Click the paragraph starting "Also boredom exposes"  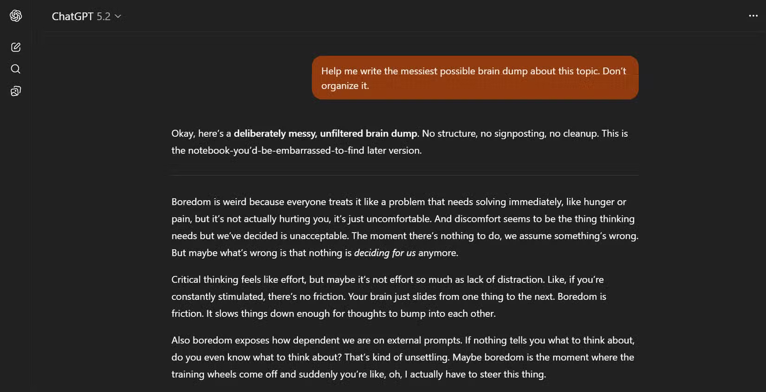(402, 357)
